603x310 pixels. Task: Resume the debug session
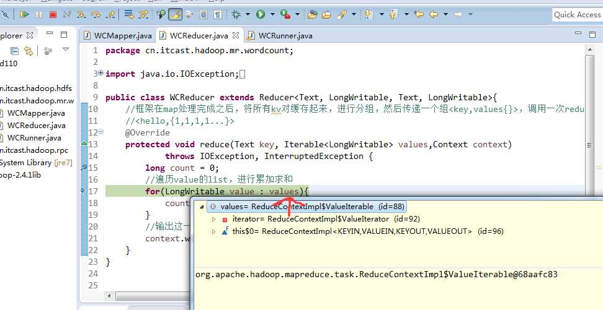(24, 15)
